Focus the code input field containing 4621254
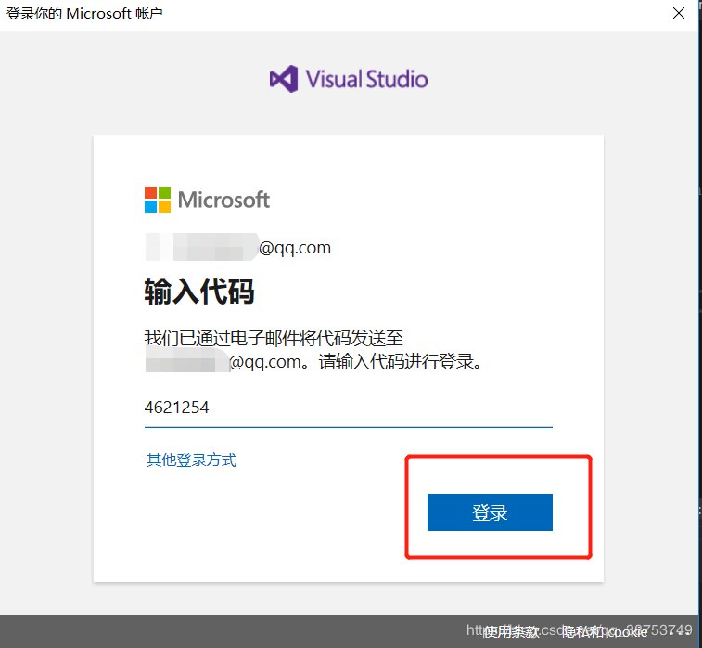The width and height of the screenshot is (702, 648). 349,408
